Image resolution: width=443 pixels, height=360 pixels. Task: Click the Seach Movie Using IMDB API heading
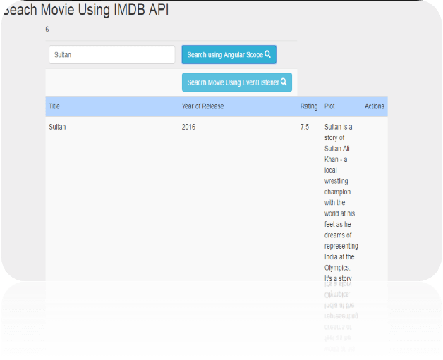85,10
